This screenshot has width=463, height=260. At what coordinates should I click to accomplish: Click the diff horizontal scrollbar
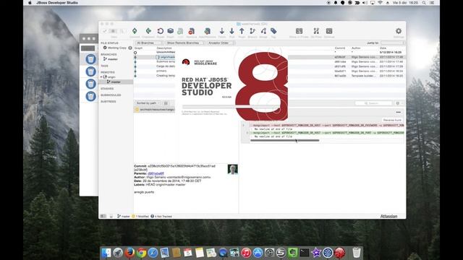284,141
